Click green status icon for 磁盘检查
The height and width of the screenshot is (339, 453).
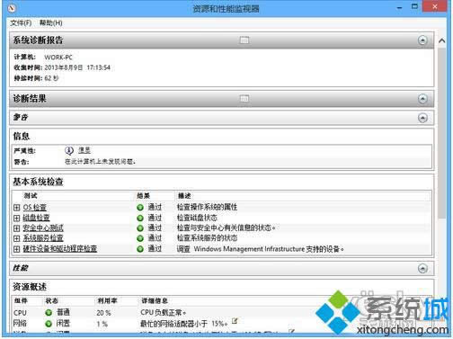140,218
